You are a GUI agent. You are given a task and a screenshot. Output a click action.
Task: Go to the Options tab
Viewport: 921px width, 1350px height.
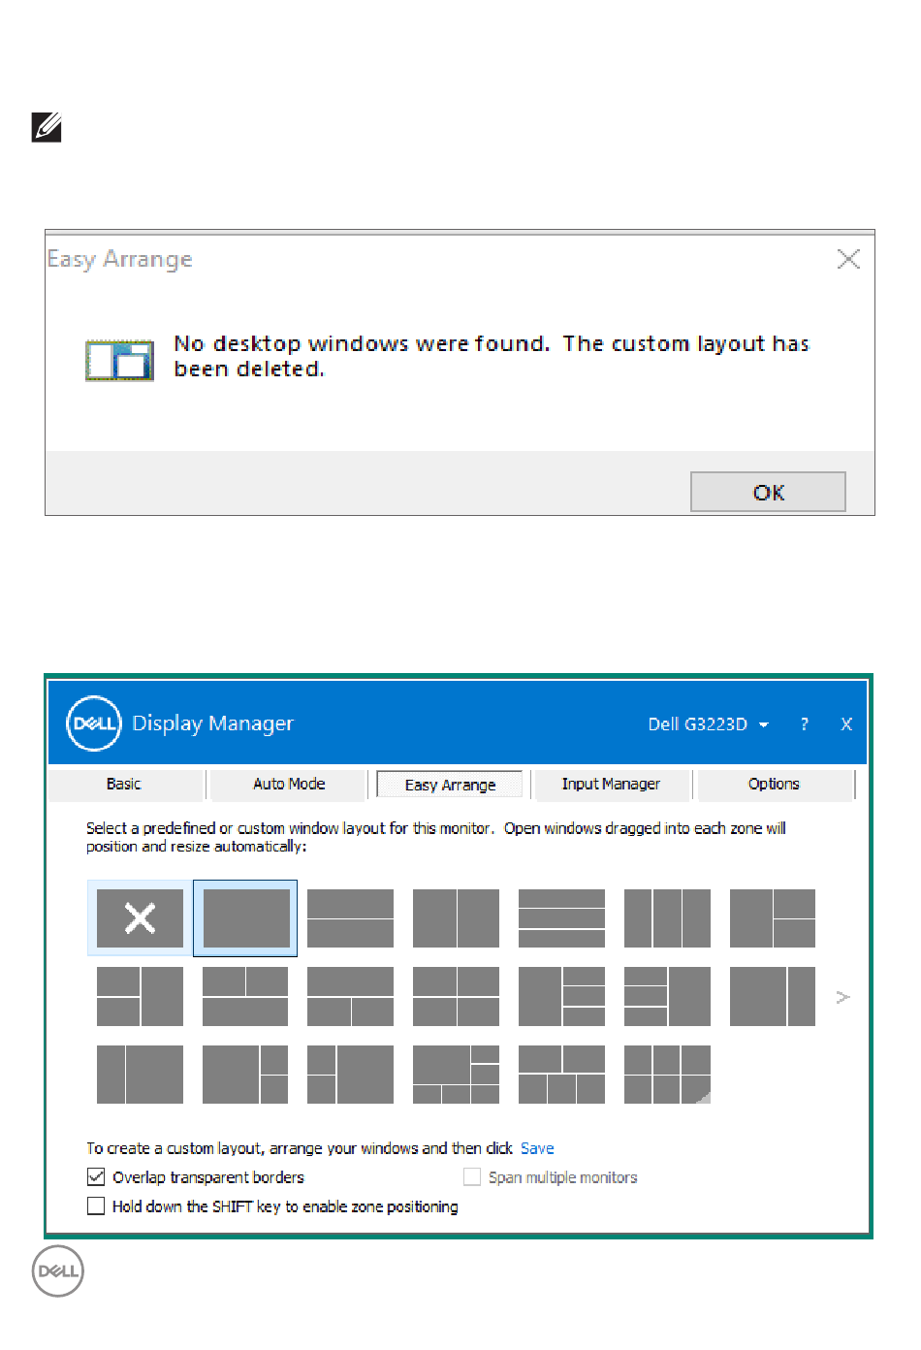pyautogui.click(x=774, y=784)
